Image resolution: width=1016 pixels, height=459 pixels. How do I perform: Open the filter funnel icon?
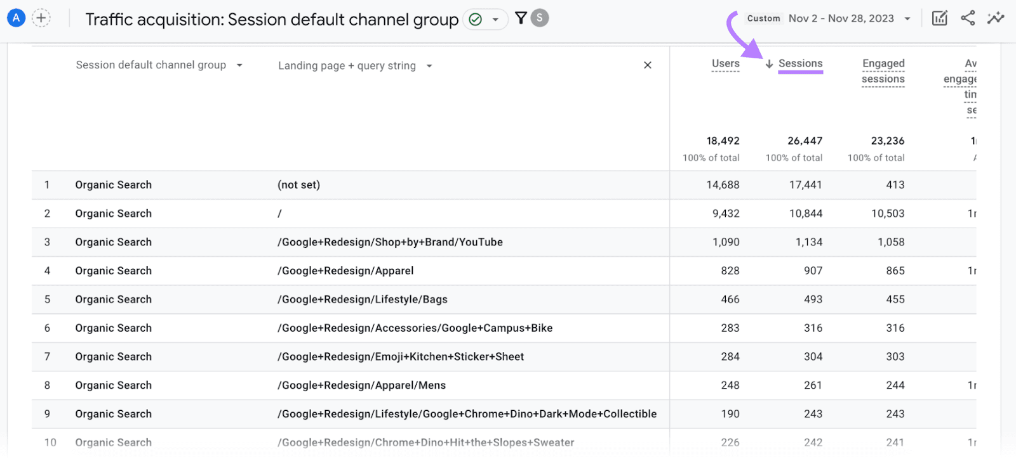click(x=521, y=18)
